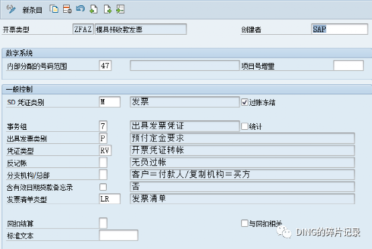This screenshot has height=249, width=372.
Task: Click the 开票类型 code ZFAZ
Action: [83, 29]
